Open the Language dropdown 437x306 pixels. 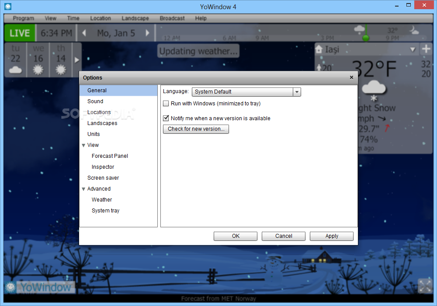pyautogui.click(x=297, y=92)
